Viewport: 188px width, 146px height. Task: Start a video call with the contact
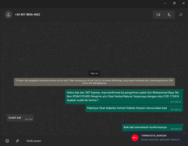pyautogui.click(x=158, y=15)
